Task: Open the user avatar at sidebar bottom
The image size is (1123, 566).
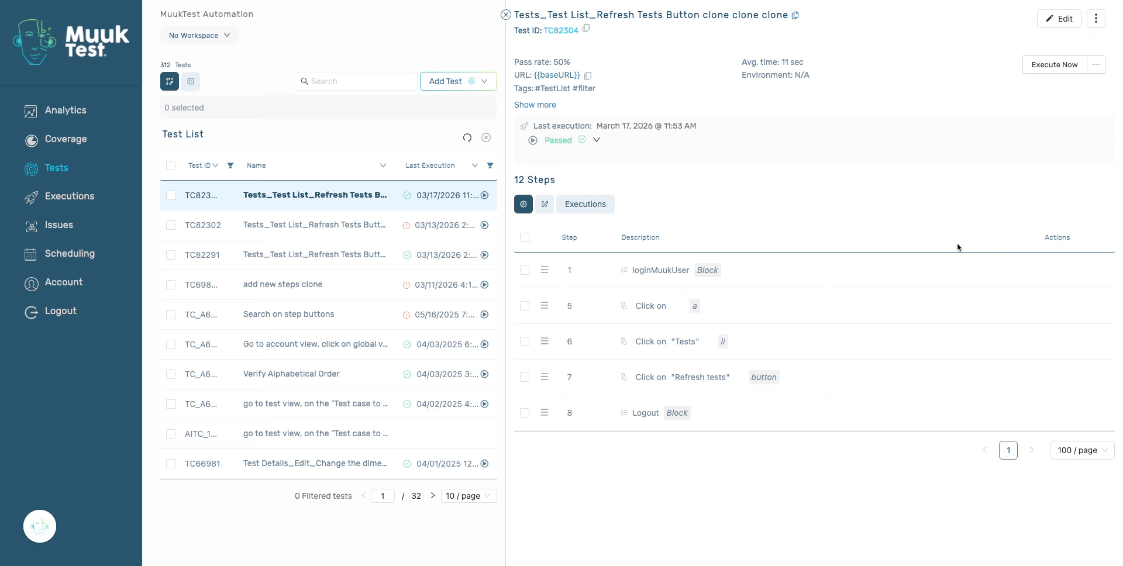Action: pos(40,526)
